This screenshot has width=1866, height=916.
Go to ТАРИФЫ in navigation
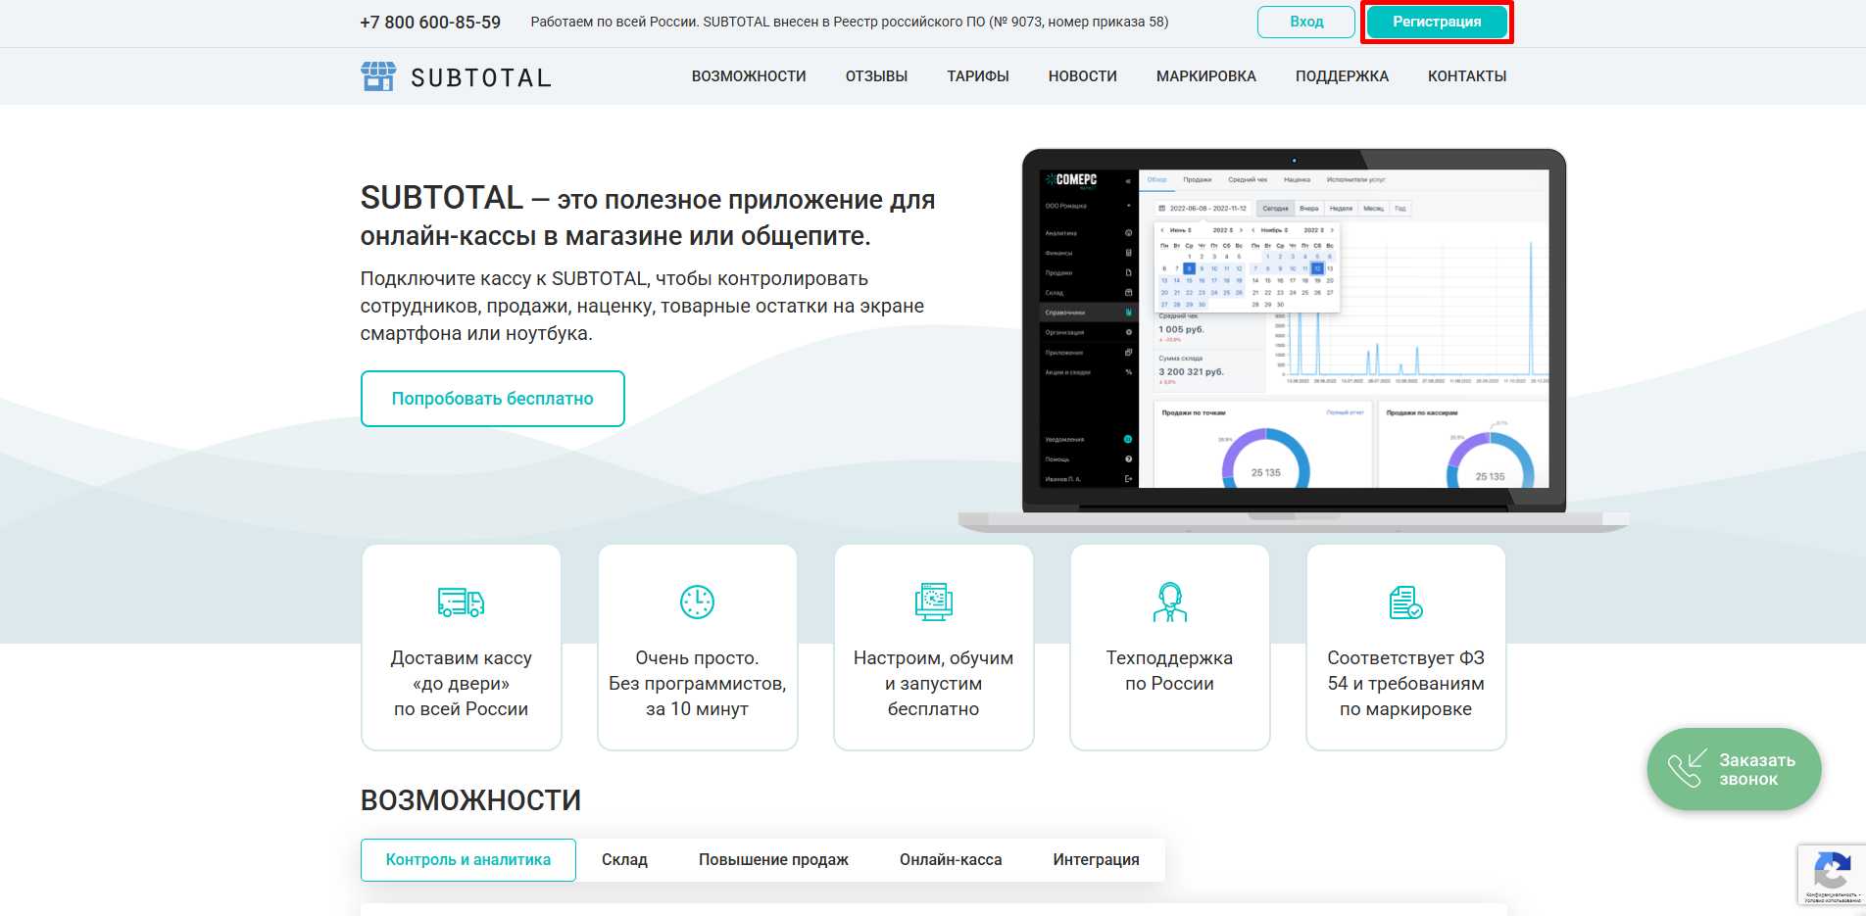point(977,76)
